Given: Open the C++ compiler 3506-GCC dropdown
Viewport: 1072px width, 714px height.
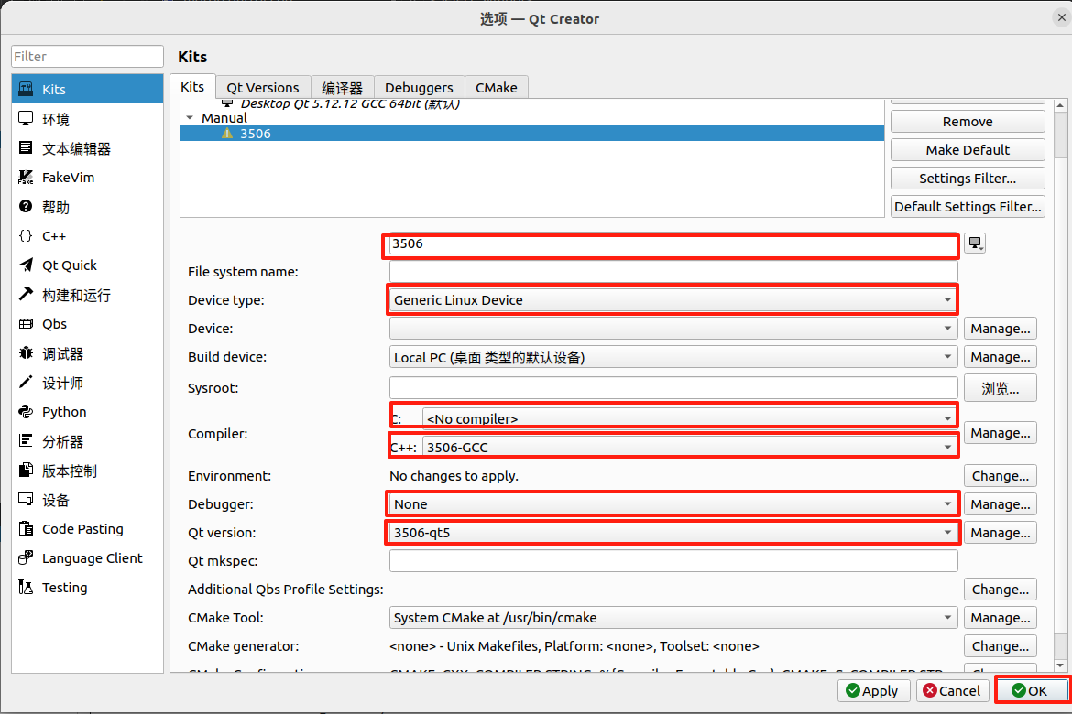Looking at the screenshot, I should pyautogui.click(x=687, y=447).
